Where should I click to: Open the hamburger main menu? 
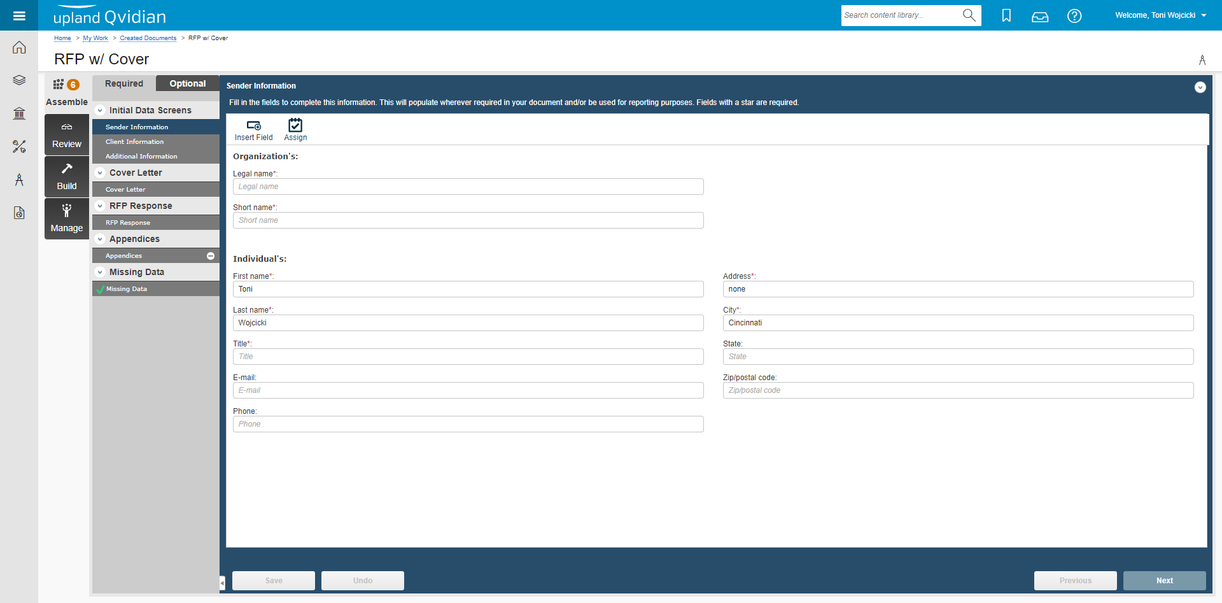point(19,15)
